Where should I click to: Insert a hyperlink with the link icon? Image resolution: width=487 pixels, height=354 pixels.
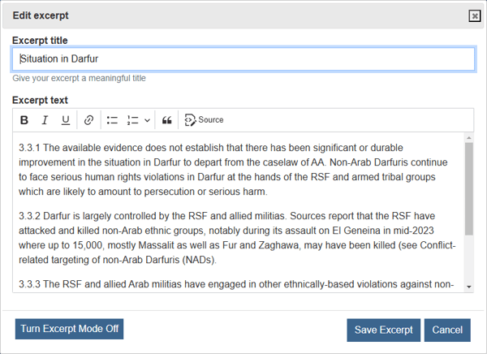pyautogui.click(x=88, y=120)
